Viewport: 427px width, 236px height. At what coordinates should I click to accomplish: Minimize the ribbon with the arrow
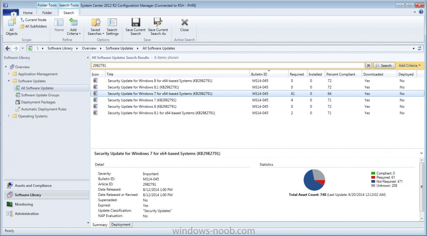click(x=416, y=12)
